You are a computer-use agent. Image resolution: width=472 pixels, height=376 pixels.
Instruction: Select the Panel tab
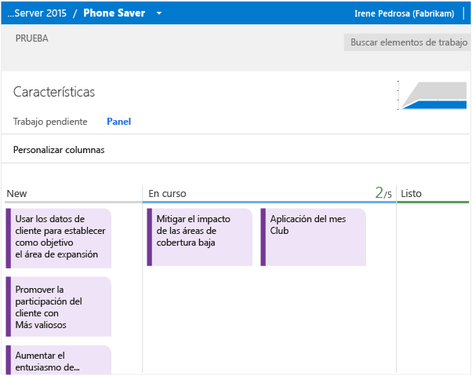pos(118,122)
